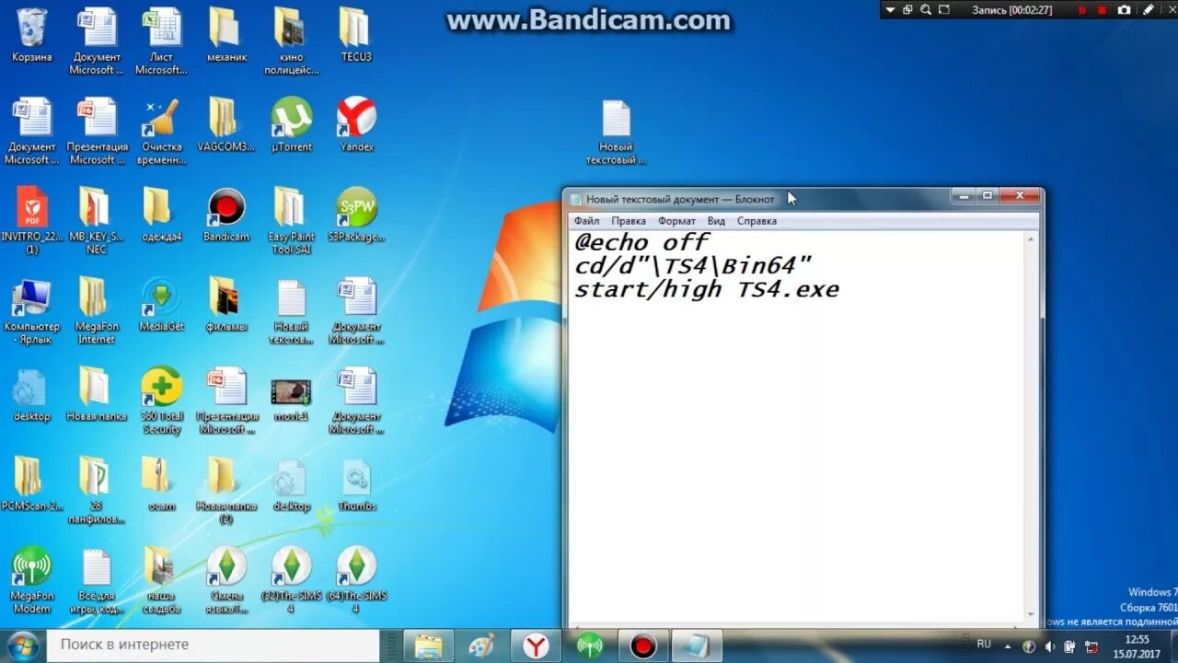Viewport: 1178px width, 663px height.
Task: Open the Справка menu in Notepad
Action: tap(756, 221)
